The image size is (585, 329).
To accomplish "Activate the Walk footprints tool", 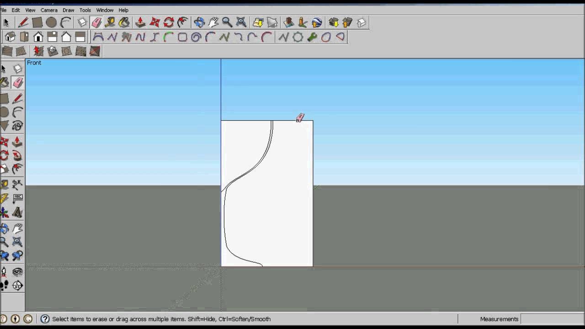I will point(4,286).
